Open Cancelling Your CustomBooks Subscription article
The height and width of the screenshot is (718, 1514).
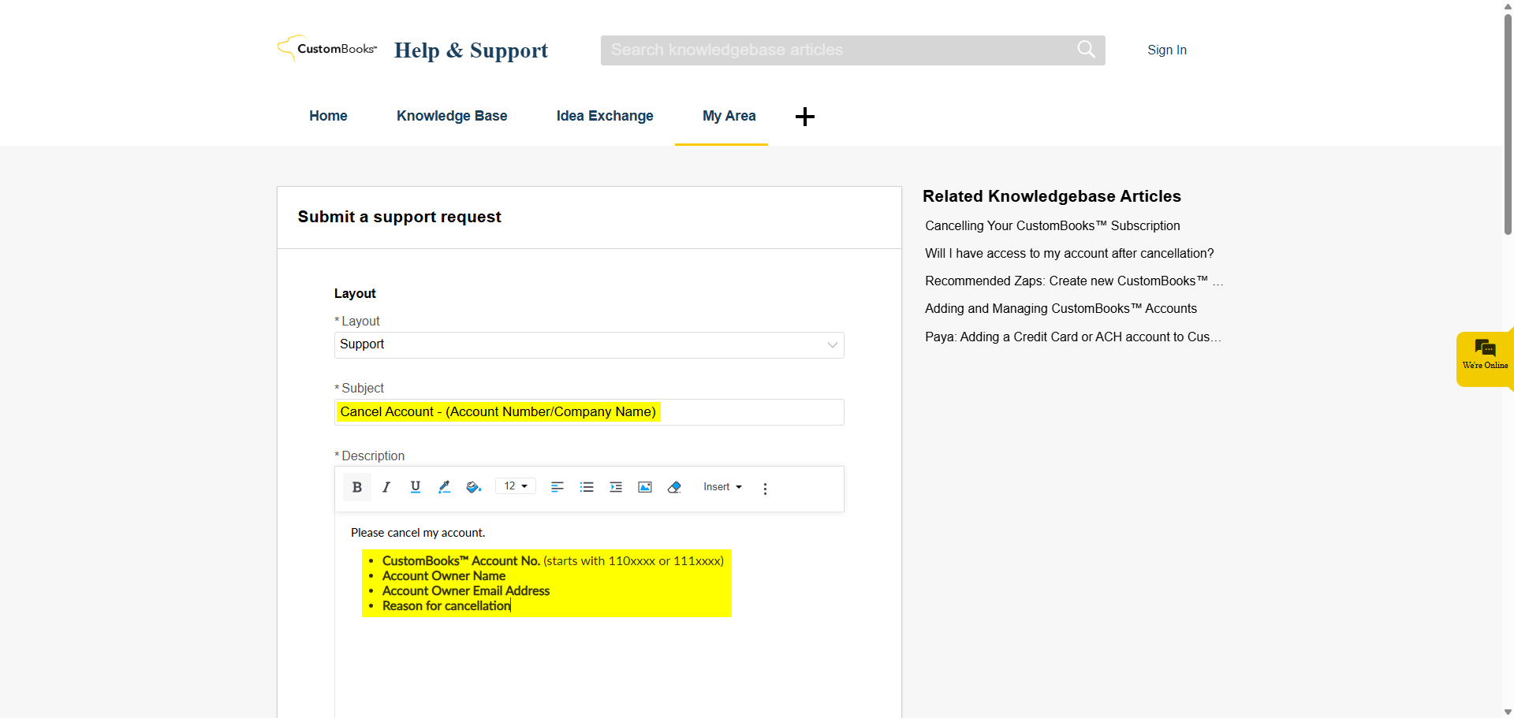pyautogui.click(x=1052, y=226)
